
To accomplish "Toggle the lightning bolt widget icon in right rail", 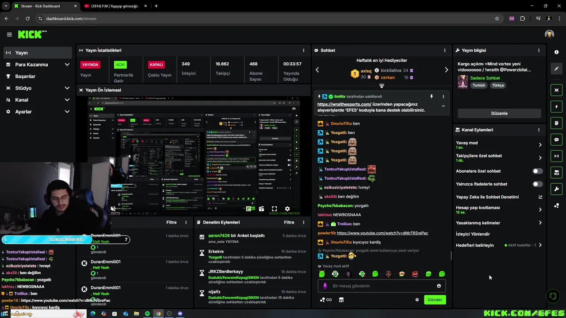I will click(556, 106).
